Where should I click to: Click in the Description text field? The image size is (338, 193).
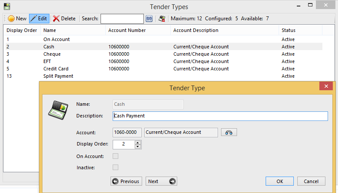click(220, 116)
